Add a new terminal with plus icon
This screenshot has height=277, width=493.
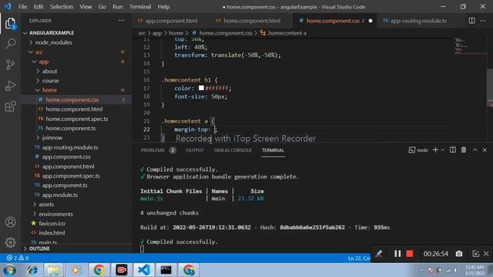(435, 150)
